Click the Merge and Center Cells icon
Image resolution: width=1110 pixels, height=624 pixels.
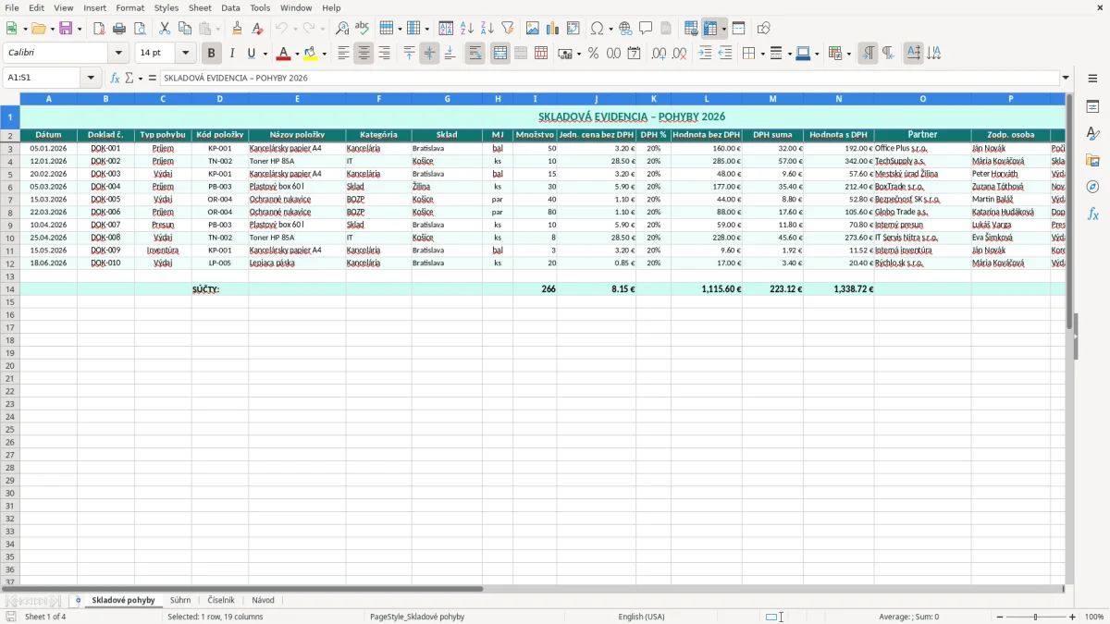coord(500,54)
